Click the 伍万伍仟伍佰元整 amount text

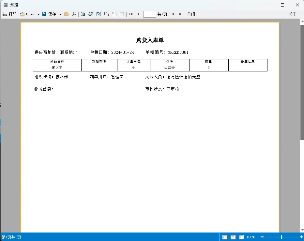tap(183, 77)
